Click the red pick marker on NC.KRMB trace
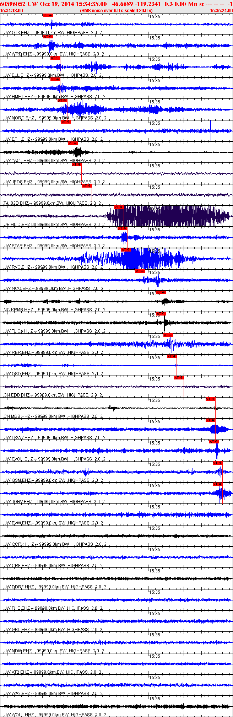 pos(161,292)
